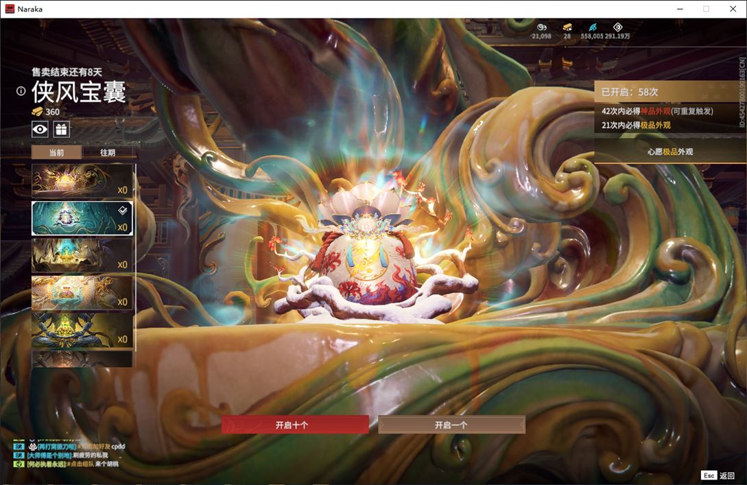747x485 pixels.
Task: Click the 360 price value
Action: pos(52,112)
